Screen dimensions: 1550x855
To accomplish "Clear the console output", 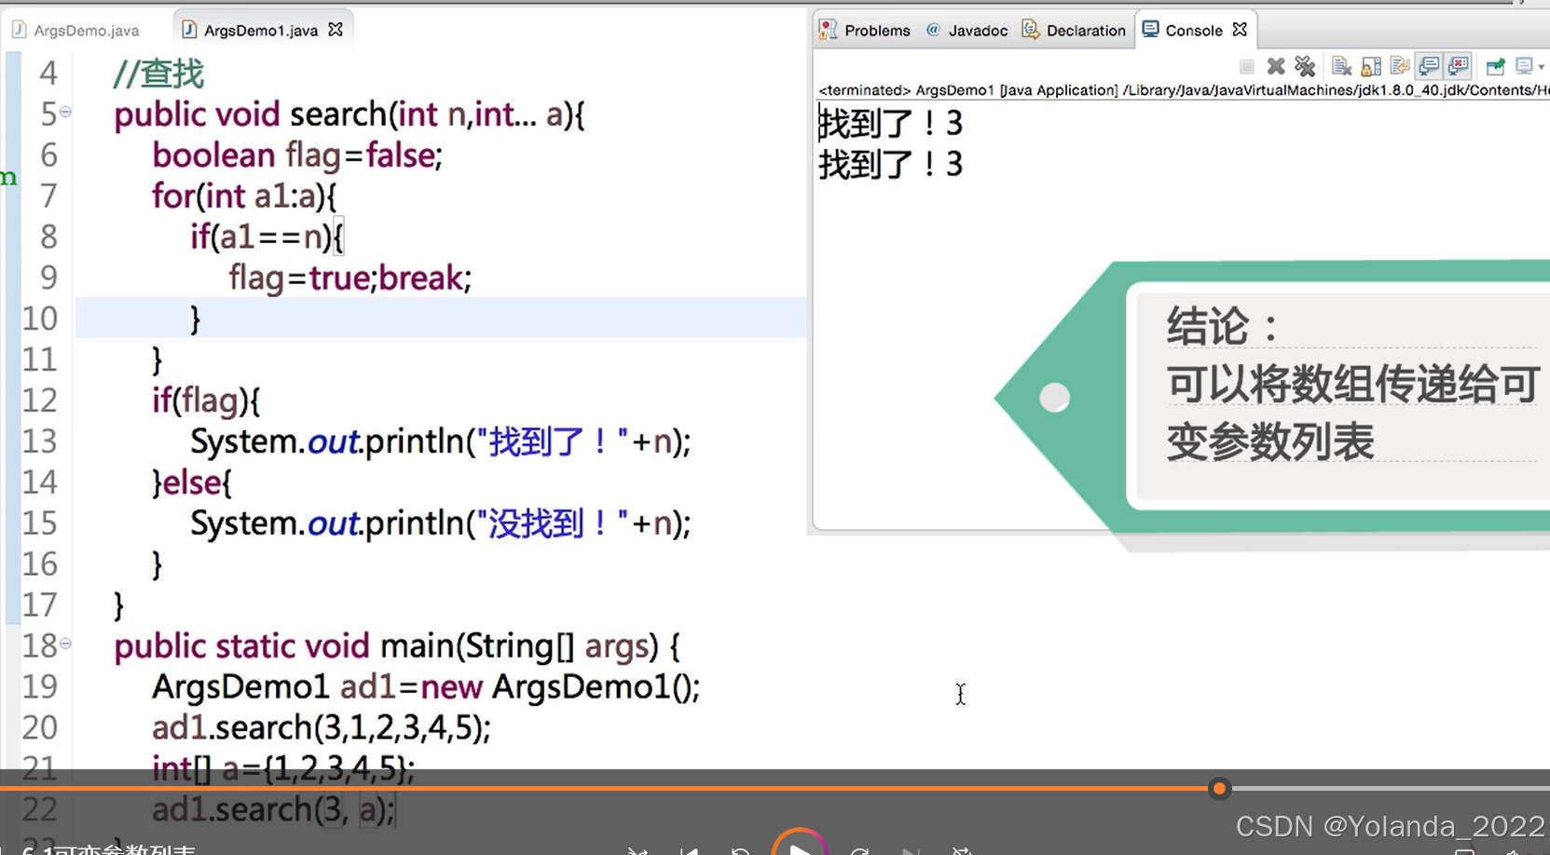I will (1341, 66).
